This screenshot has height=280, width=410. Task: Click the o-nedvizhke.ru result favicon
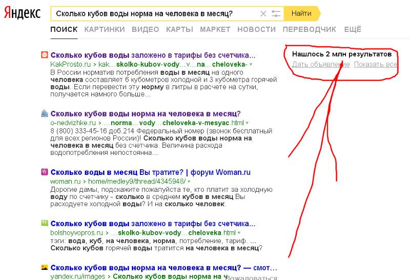click(45, 113)
